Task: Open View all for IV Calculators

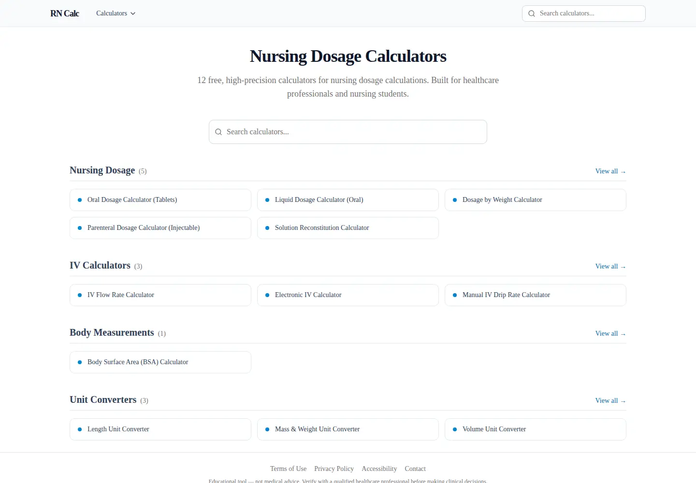Action: (610, 267)
